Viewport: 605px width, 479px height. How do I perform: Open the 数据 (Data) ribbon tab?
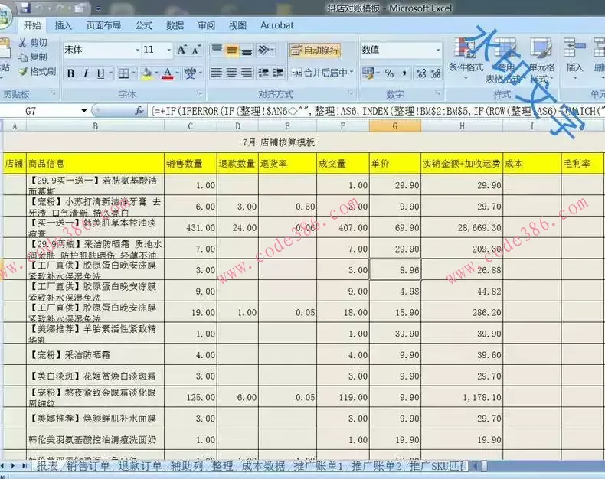[175, 25]
